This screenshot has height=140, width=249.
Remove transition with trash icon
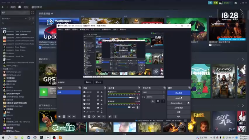[158, 101]
